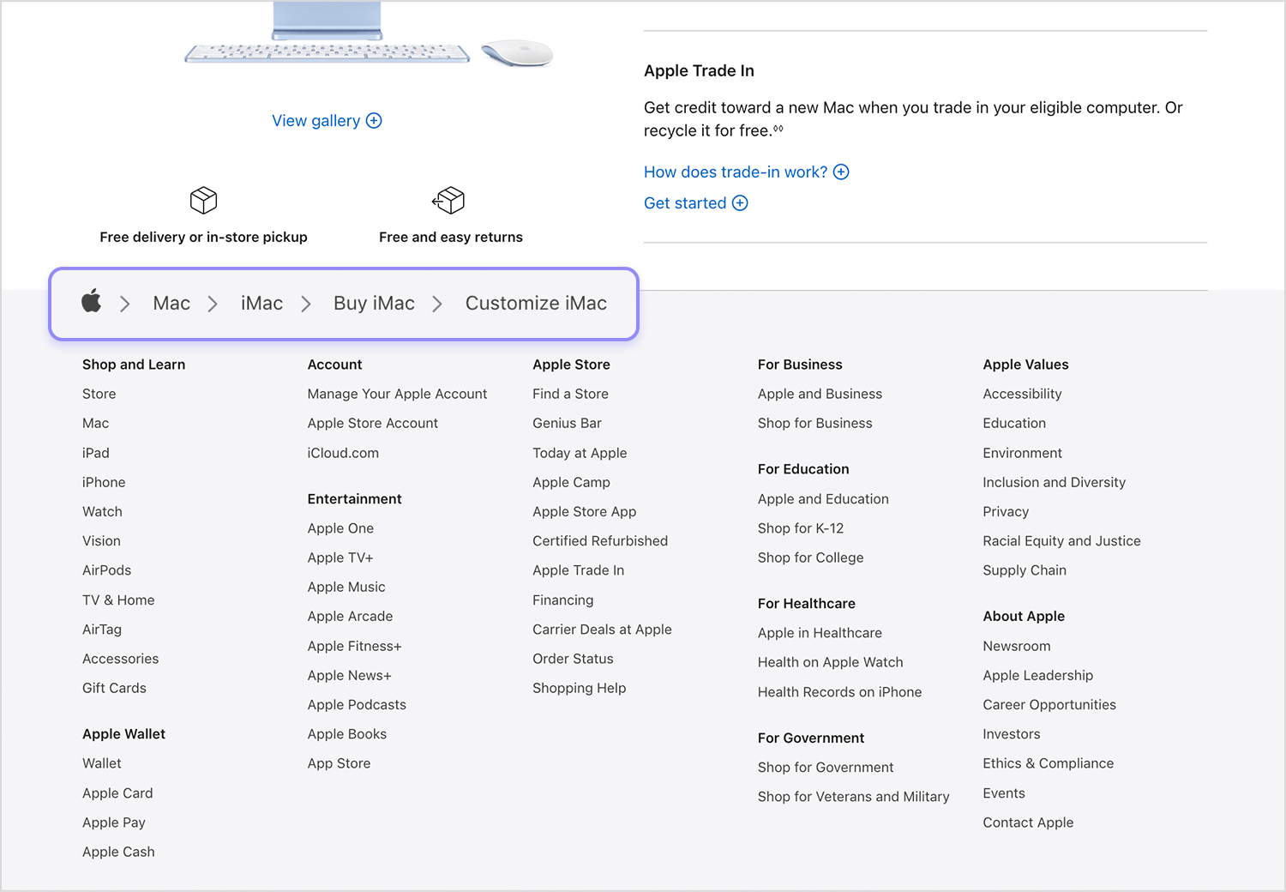Screen dimensions: 1286x892
Task: Open the Apple News+ link
Action: click(x=349, y=675)
